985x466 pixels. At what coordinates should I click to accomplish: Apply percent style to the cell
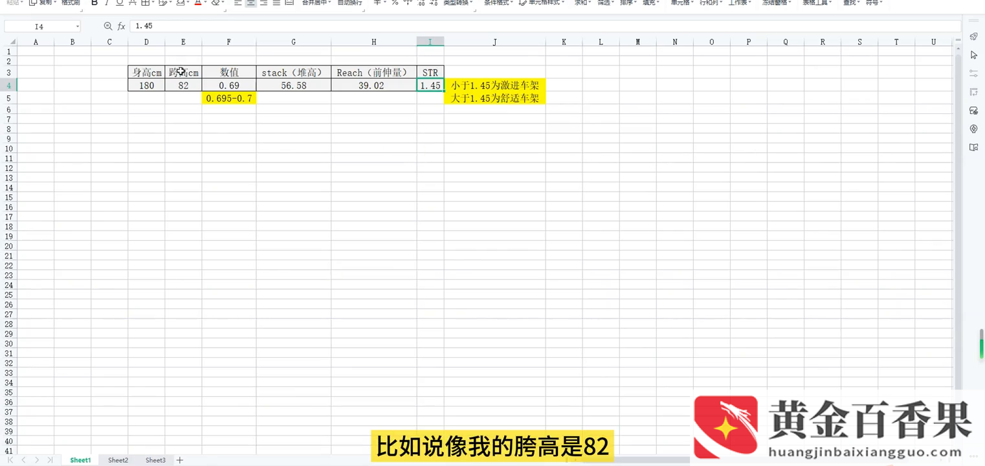pos(395,3)
